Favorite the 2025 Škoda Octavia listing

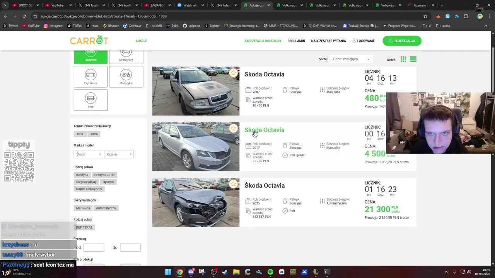(233, 184)
